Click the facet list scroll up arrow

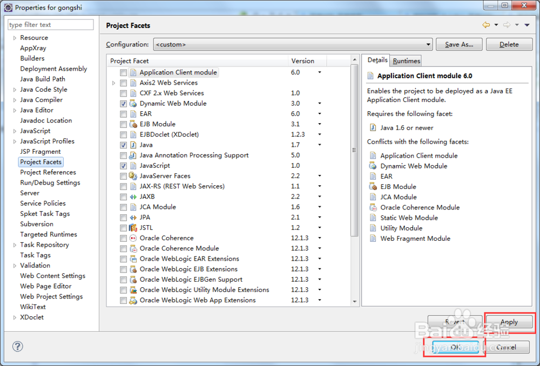(355, 60)
